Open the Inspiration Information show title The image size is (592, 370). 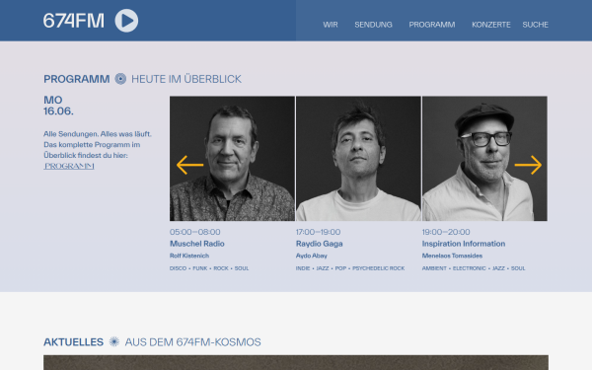pos(464,244)
